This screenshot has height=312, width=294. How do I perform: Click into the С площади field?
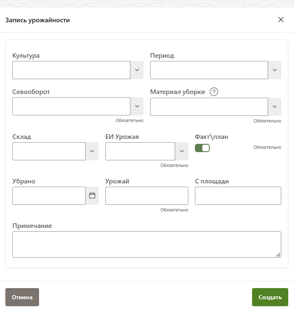[238, 196]
